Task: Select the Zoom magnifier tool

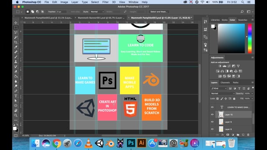Action: tap(16, 115)
